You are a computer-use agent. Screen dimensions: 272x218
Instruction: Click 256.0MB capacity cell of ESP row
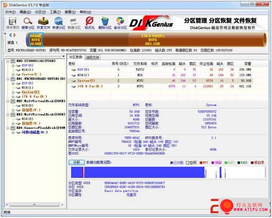click(245, 70)
